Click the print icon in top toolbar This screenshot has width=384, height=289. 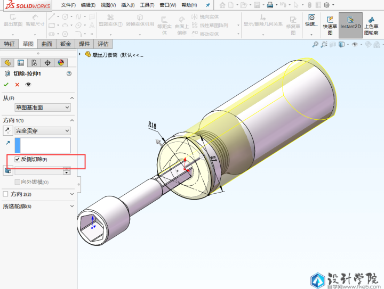coord(270,5)
